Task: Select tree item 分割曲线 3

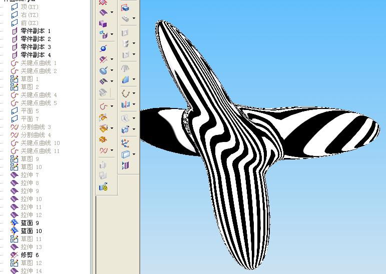Action: [31, 127]
